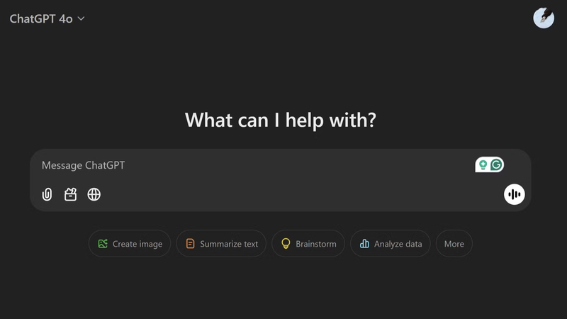Open the profile avatar menu
This screenshot has width=567, height=319.
544,18
